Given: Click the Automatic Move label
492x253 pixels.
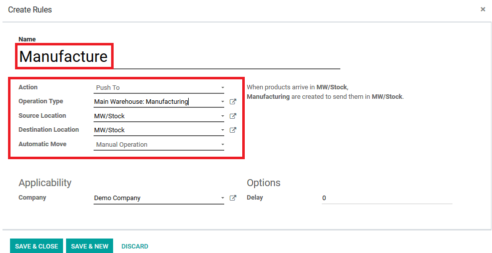Looking at the screenshot, I should (43, 144).
